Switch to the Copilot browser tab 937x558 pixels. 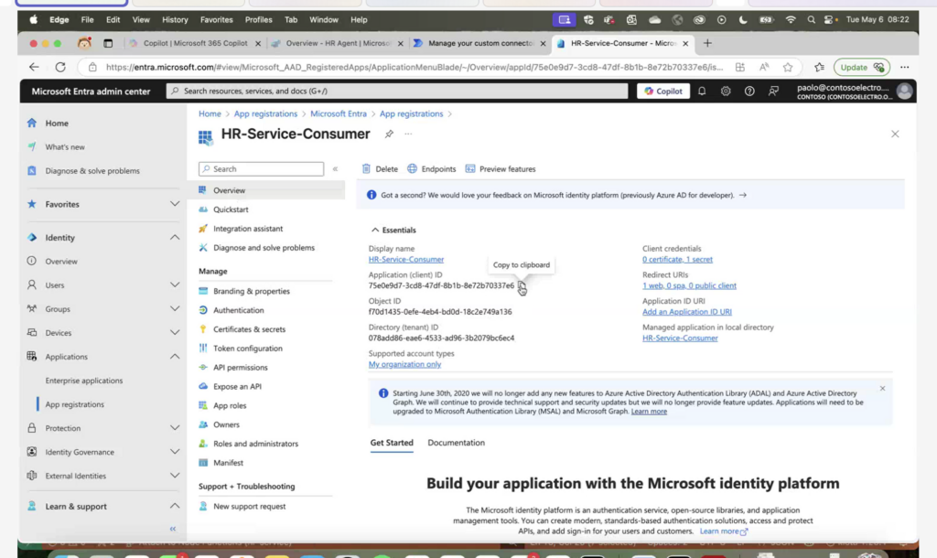195,43
